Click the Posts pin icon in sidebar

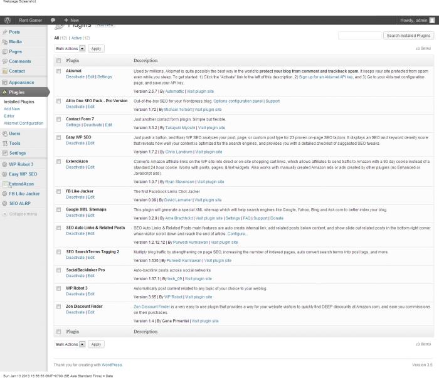(x=5, y=32)
